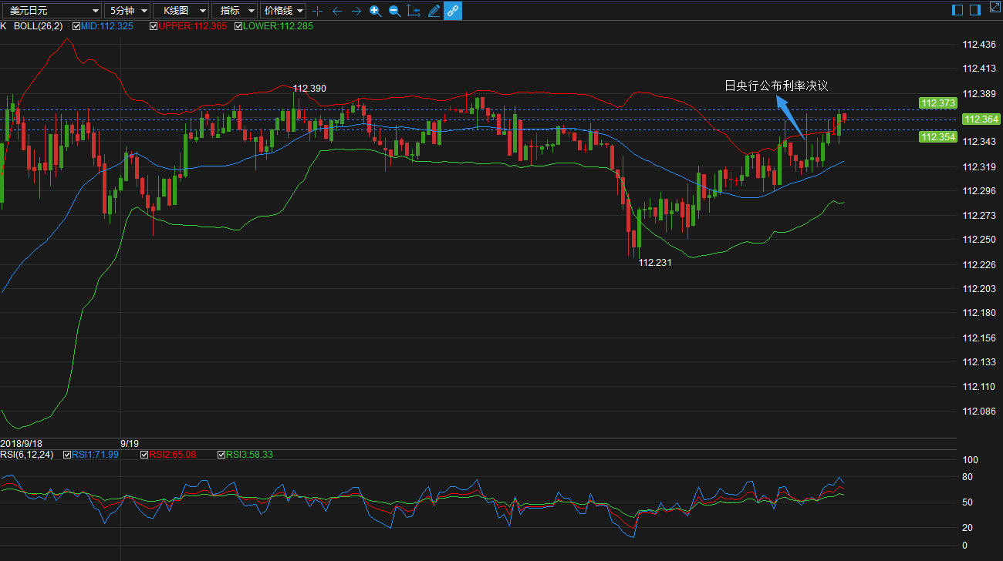Toggle the chain link icon
1003x561 pixels.
click(453, 11)
